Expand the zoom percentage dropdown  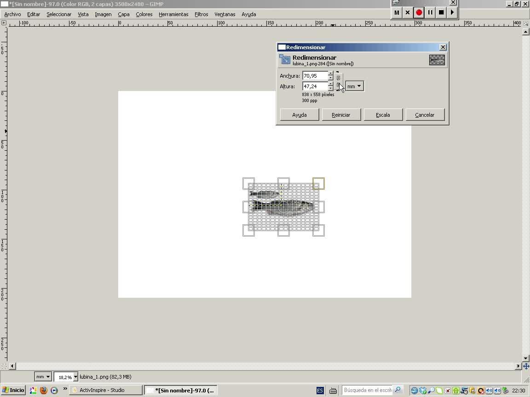coord(76,377)
